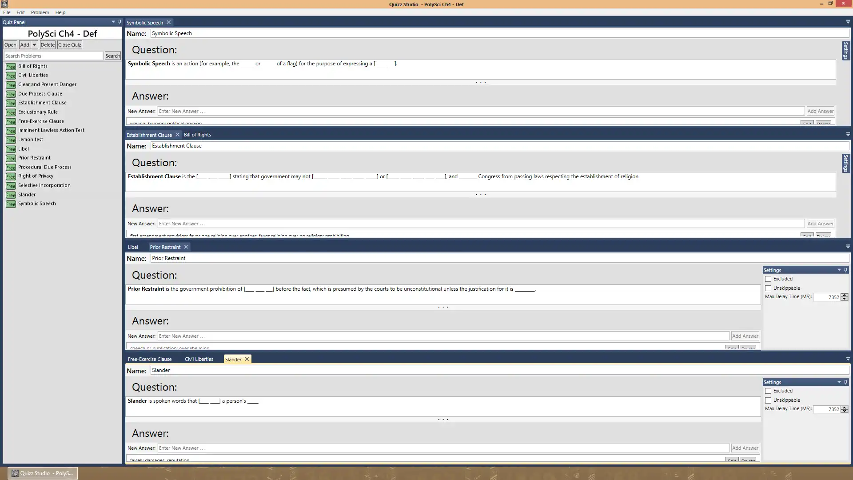Click 'Add Answer' button in Symbolic Speech
This screenshot has height=480, width=853.
820,111
